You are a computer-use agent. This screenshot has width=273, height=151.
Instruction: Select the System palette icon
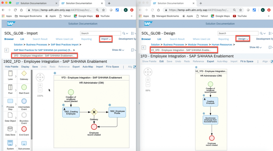10,143
